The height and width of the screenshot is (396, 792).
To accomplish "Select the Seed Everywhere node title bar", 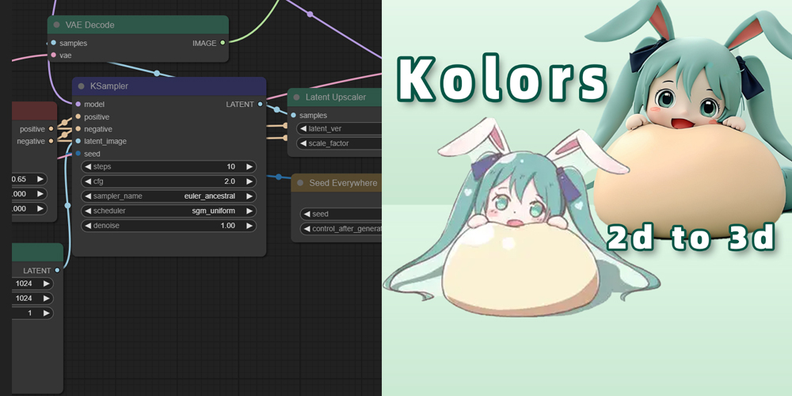I will coord(337,183).
